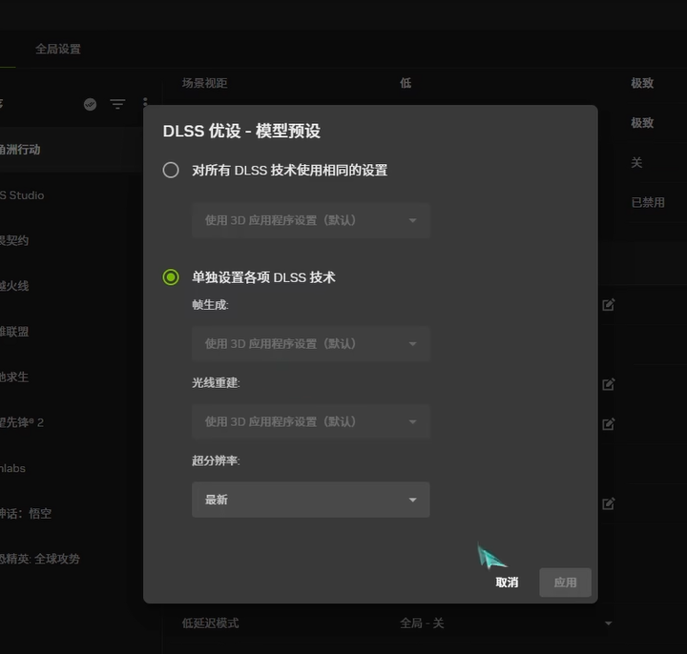The height and width of the screenshot is (654, 687).
Task: Open the 光线重建 dropdown
Action: (311, 421)
